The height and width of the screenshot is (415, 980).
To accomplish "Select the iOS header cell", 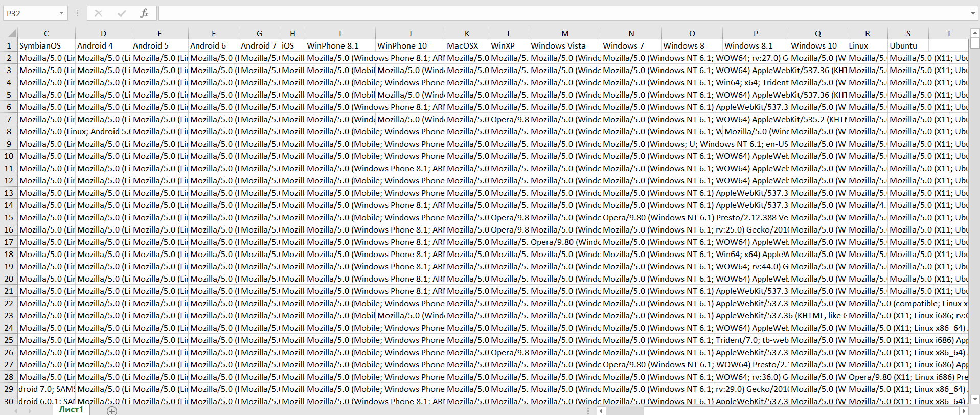I will (x=292, y=45).
